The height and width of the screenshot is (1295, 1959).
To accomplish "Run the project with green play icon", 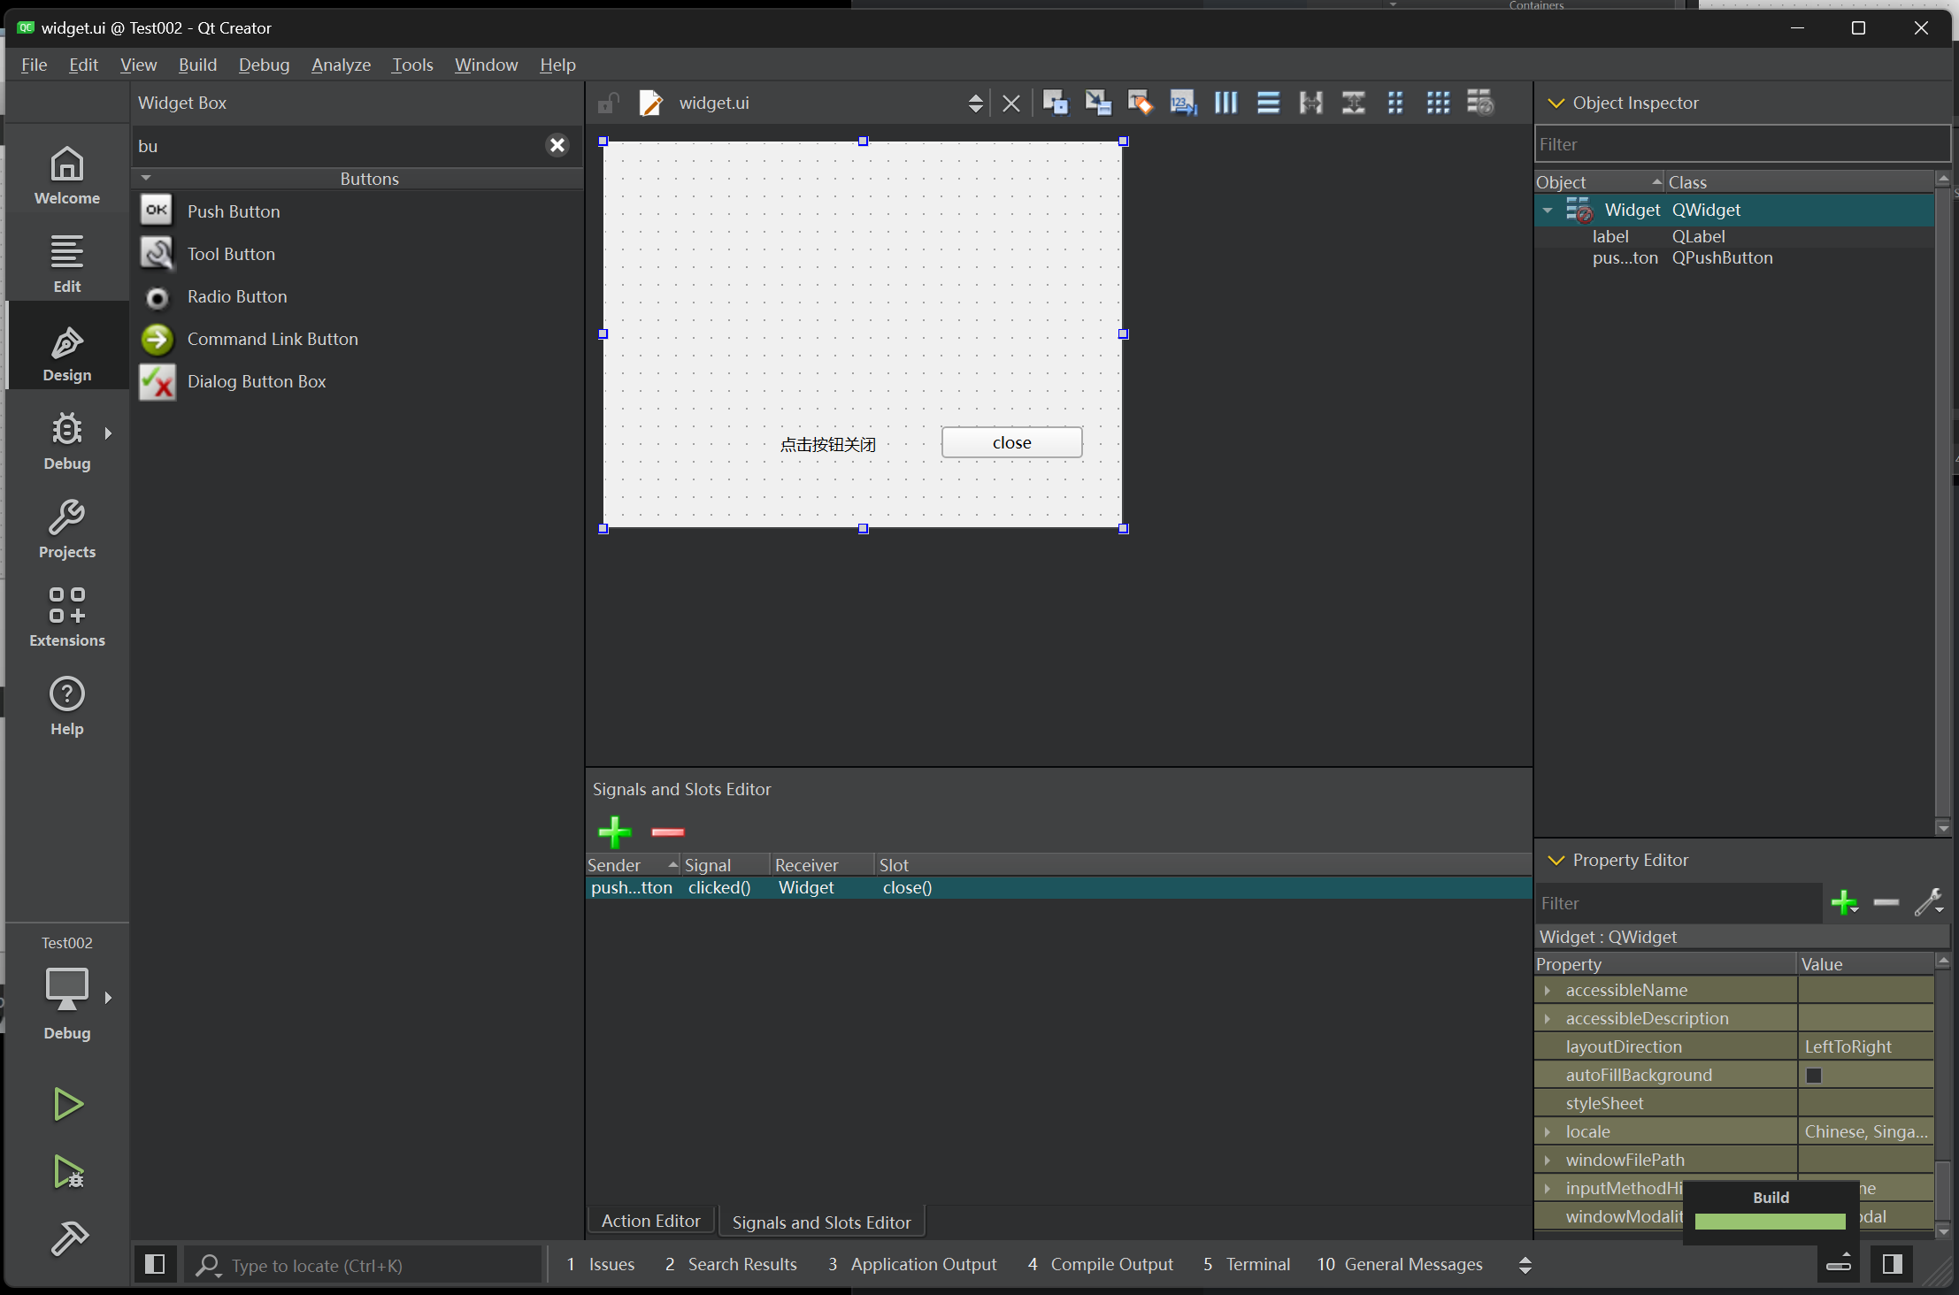I will [68, 1104].
